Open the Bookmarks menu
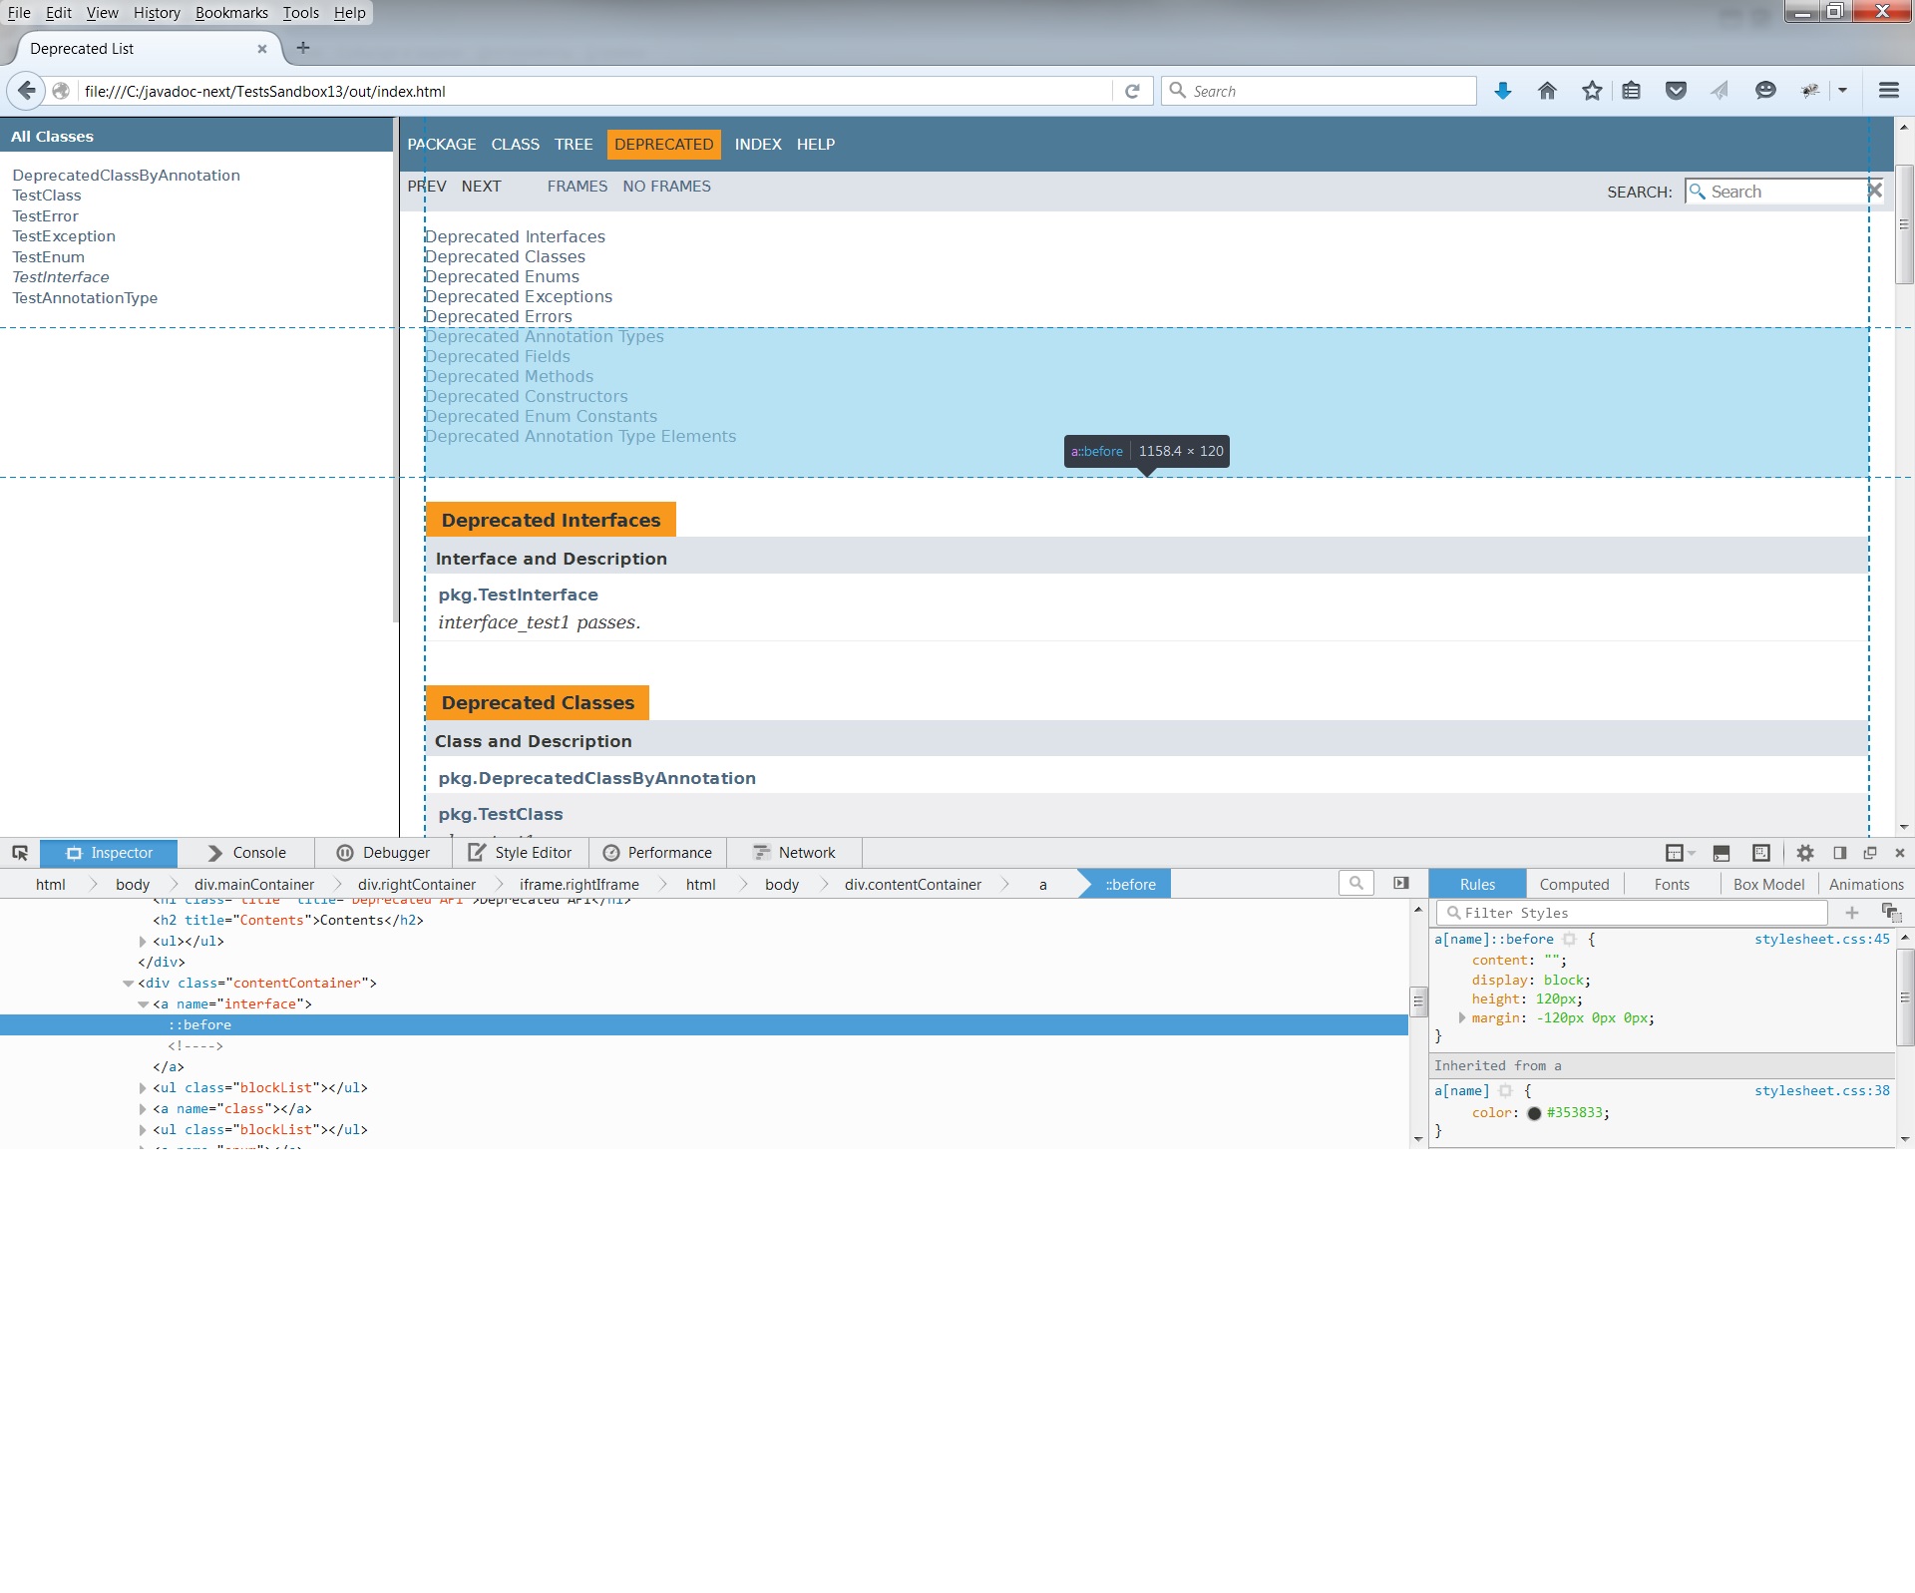The width and height of the screenshot is (1915, 1593). [231, 13]
